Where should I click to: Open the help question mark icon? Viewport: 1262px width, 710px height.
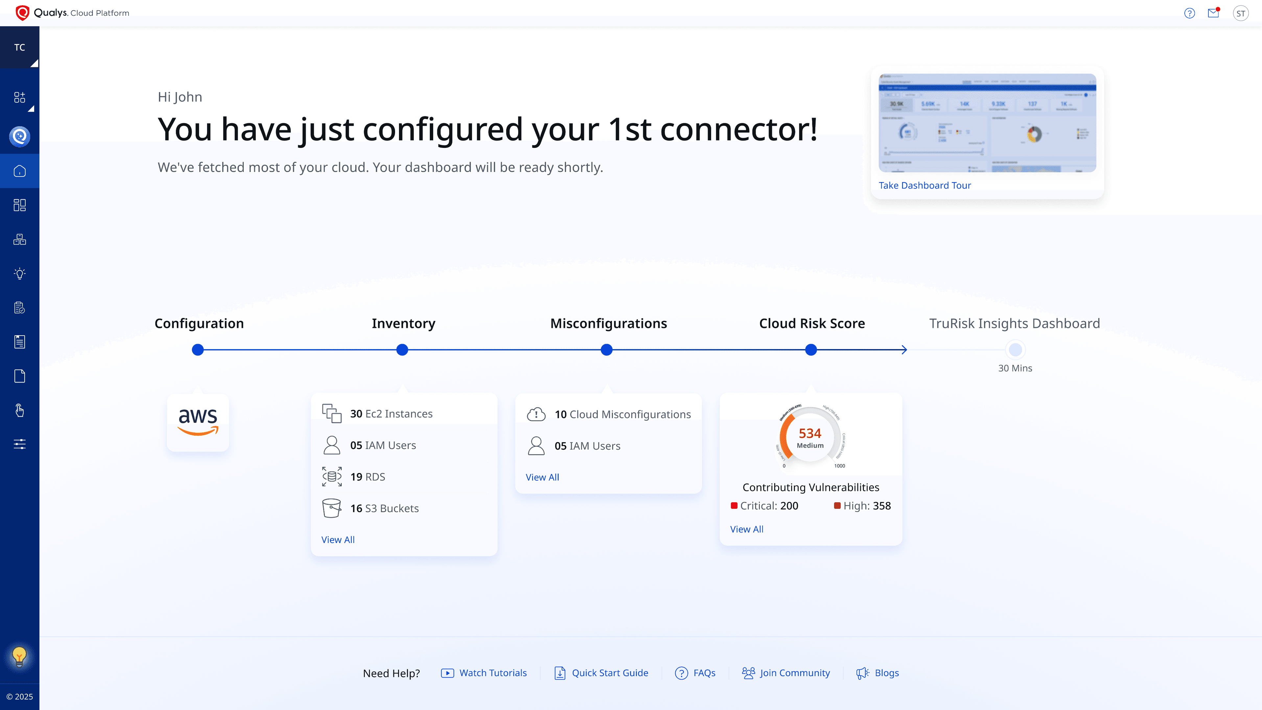(1189, 13)
